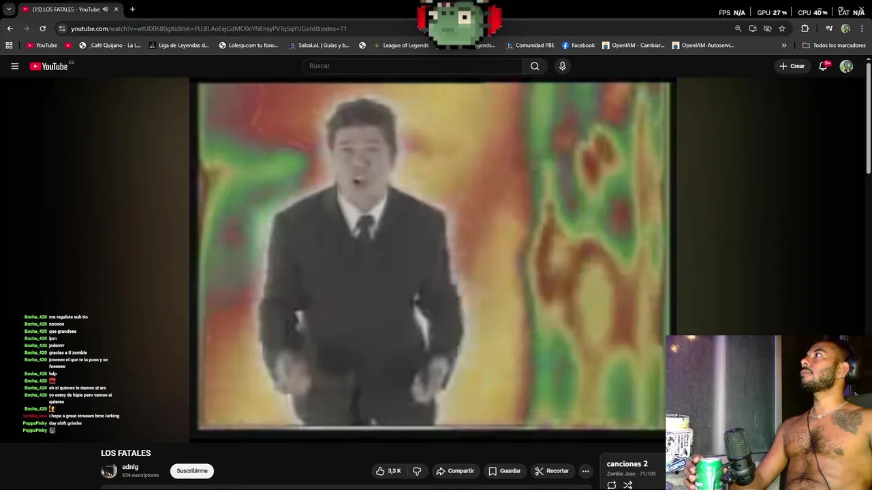
Task: Open a new browser tab
Action: tap(132, 10)
